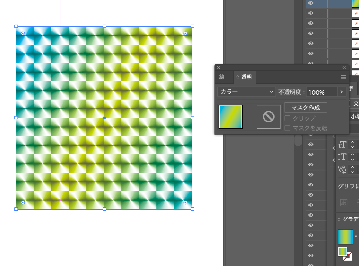Hide the selected top gradient layer
The image size is (359, 266).
(x=311, y=3)
